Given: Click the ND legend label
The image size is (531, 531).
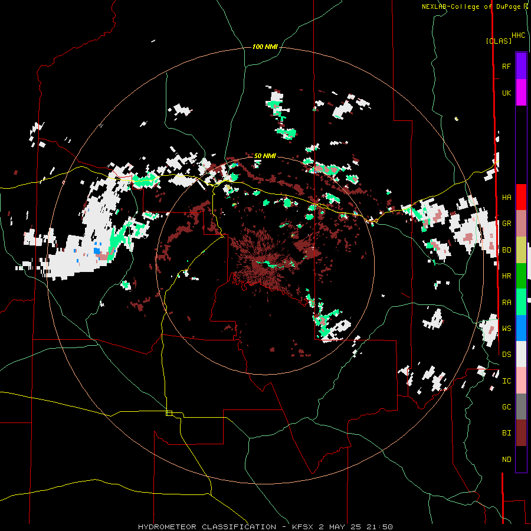Looking at the screenshot, I should (506, 460).
